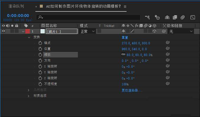This screenshot has width=200, height=117.
Task: Toggle shy switch on 图片1 layer
Action: pyautogui.click(x=123, y=31)
